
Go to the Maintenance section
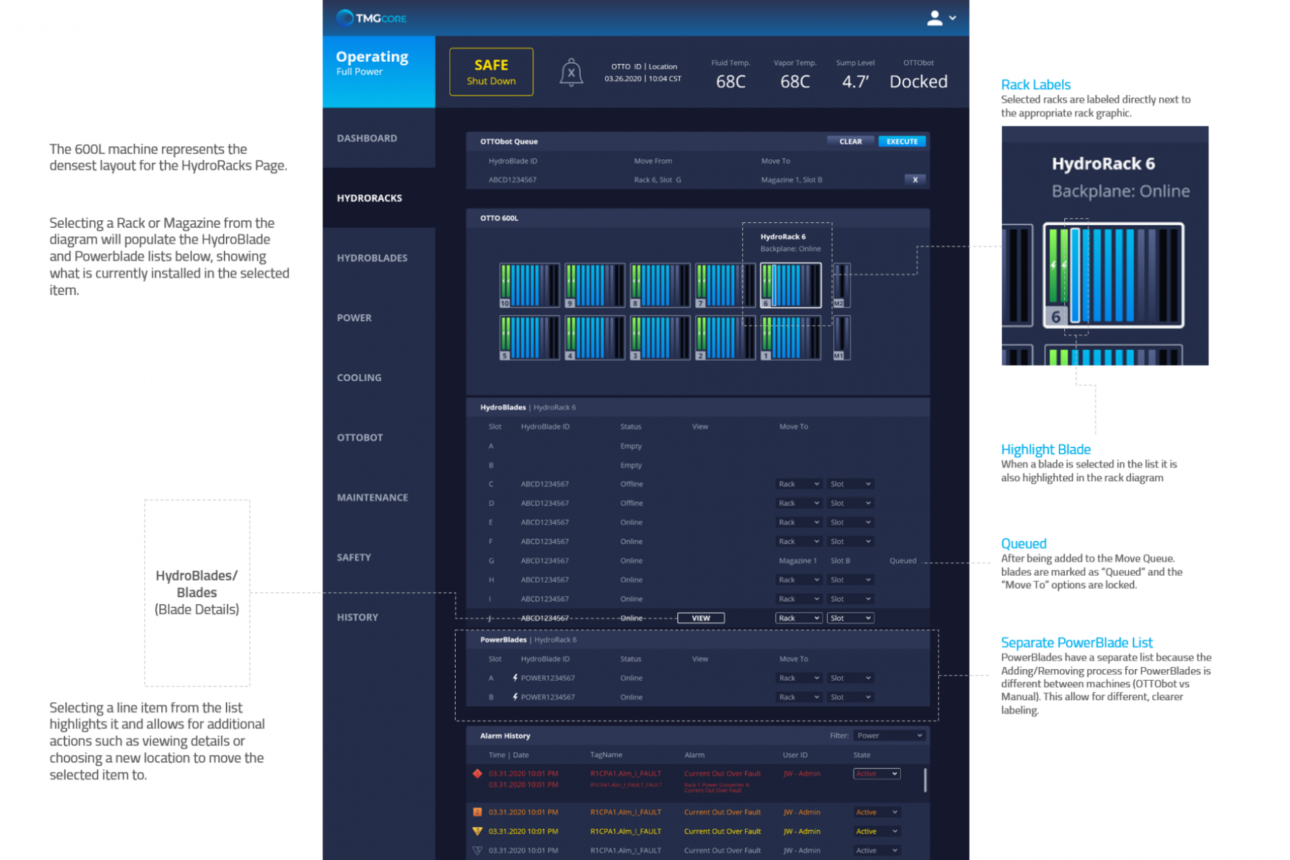tap(379, 497)
